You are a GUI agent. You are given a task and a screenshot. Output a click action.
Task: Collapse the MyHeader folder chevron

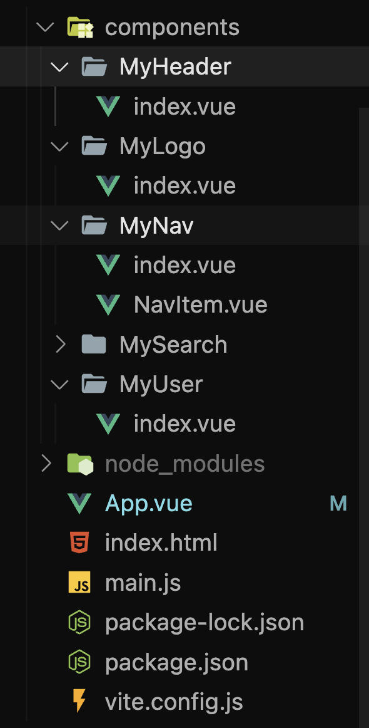click(x=60, y=67)
